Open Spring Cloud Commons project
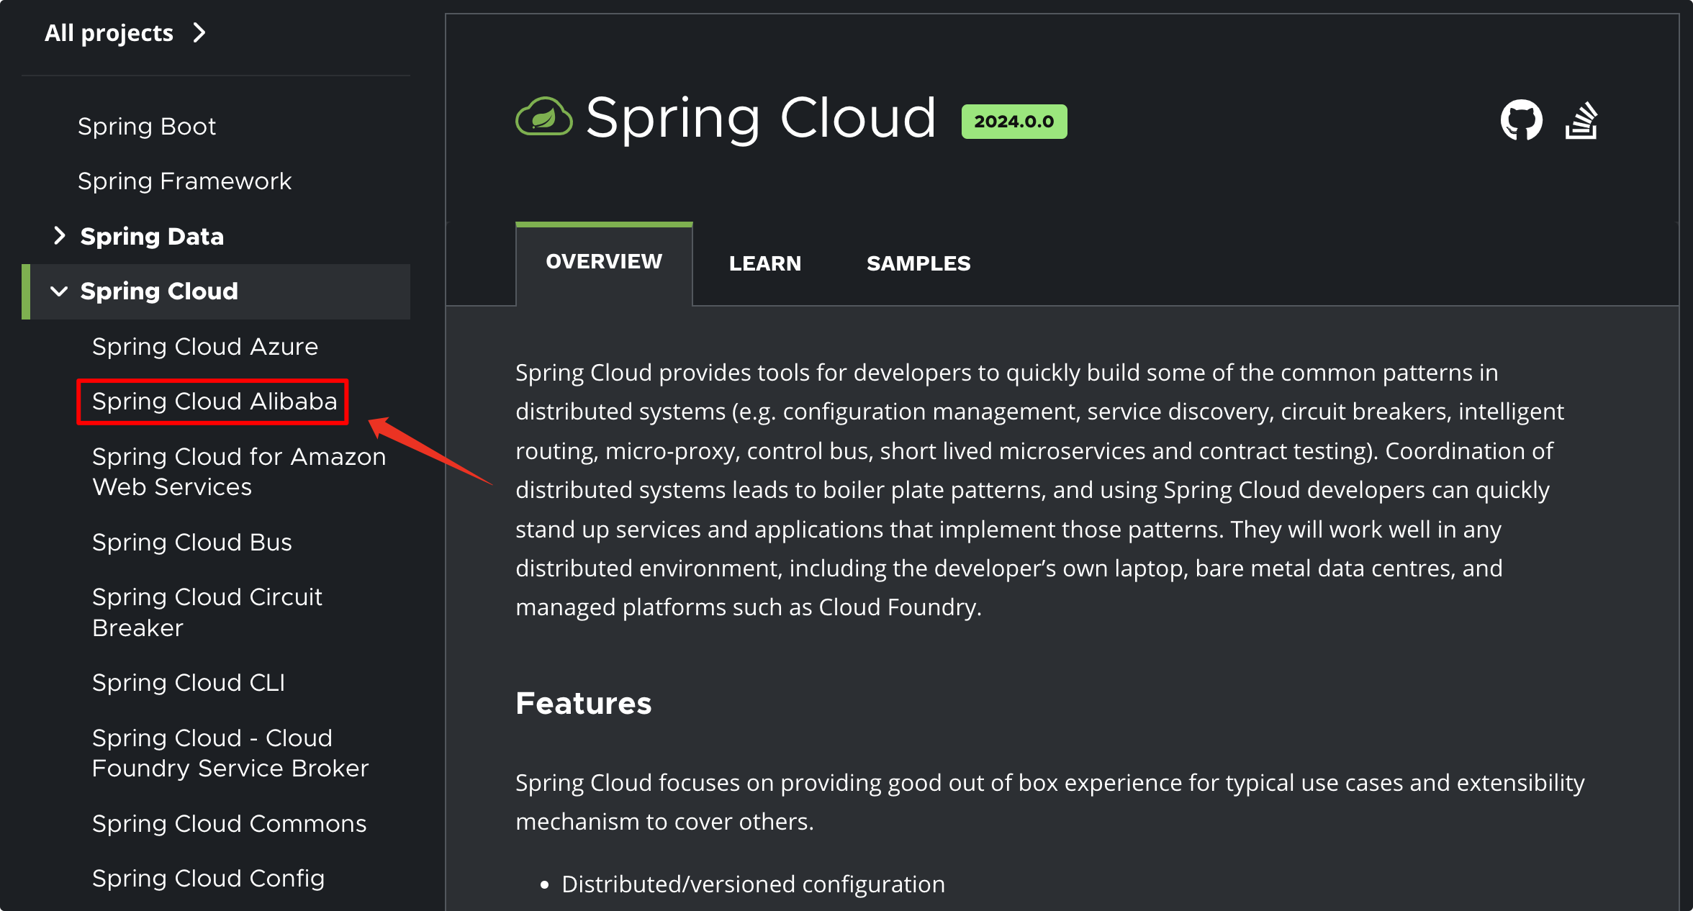The height and width of the screenshot is (911, 1693). (229, 824)
